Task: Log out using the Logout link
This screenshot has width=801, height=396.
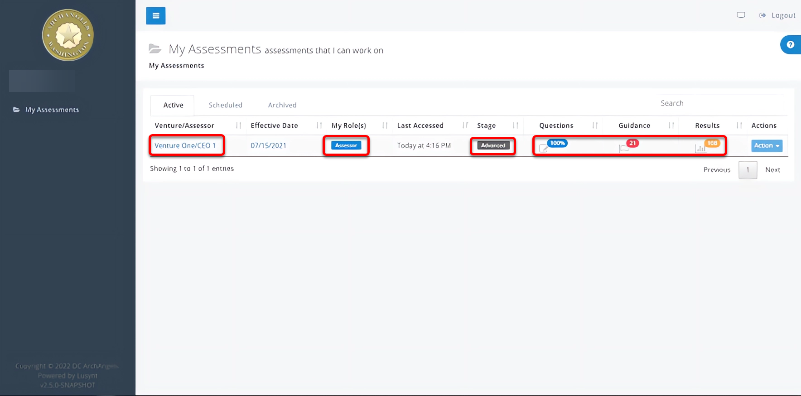Action: [783, 15]
